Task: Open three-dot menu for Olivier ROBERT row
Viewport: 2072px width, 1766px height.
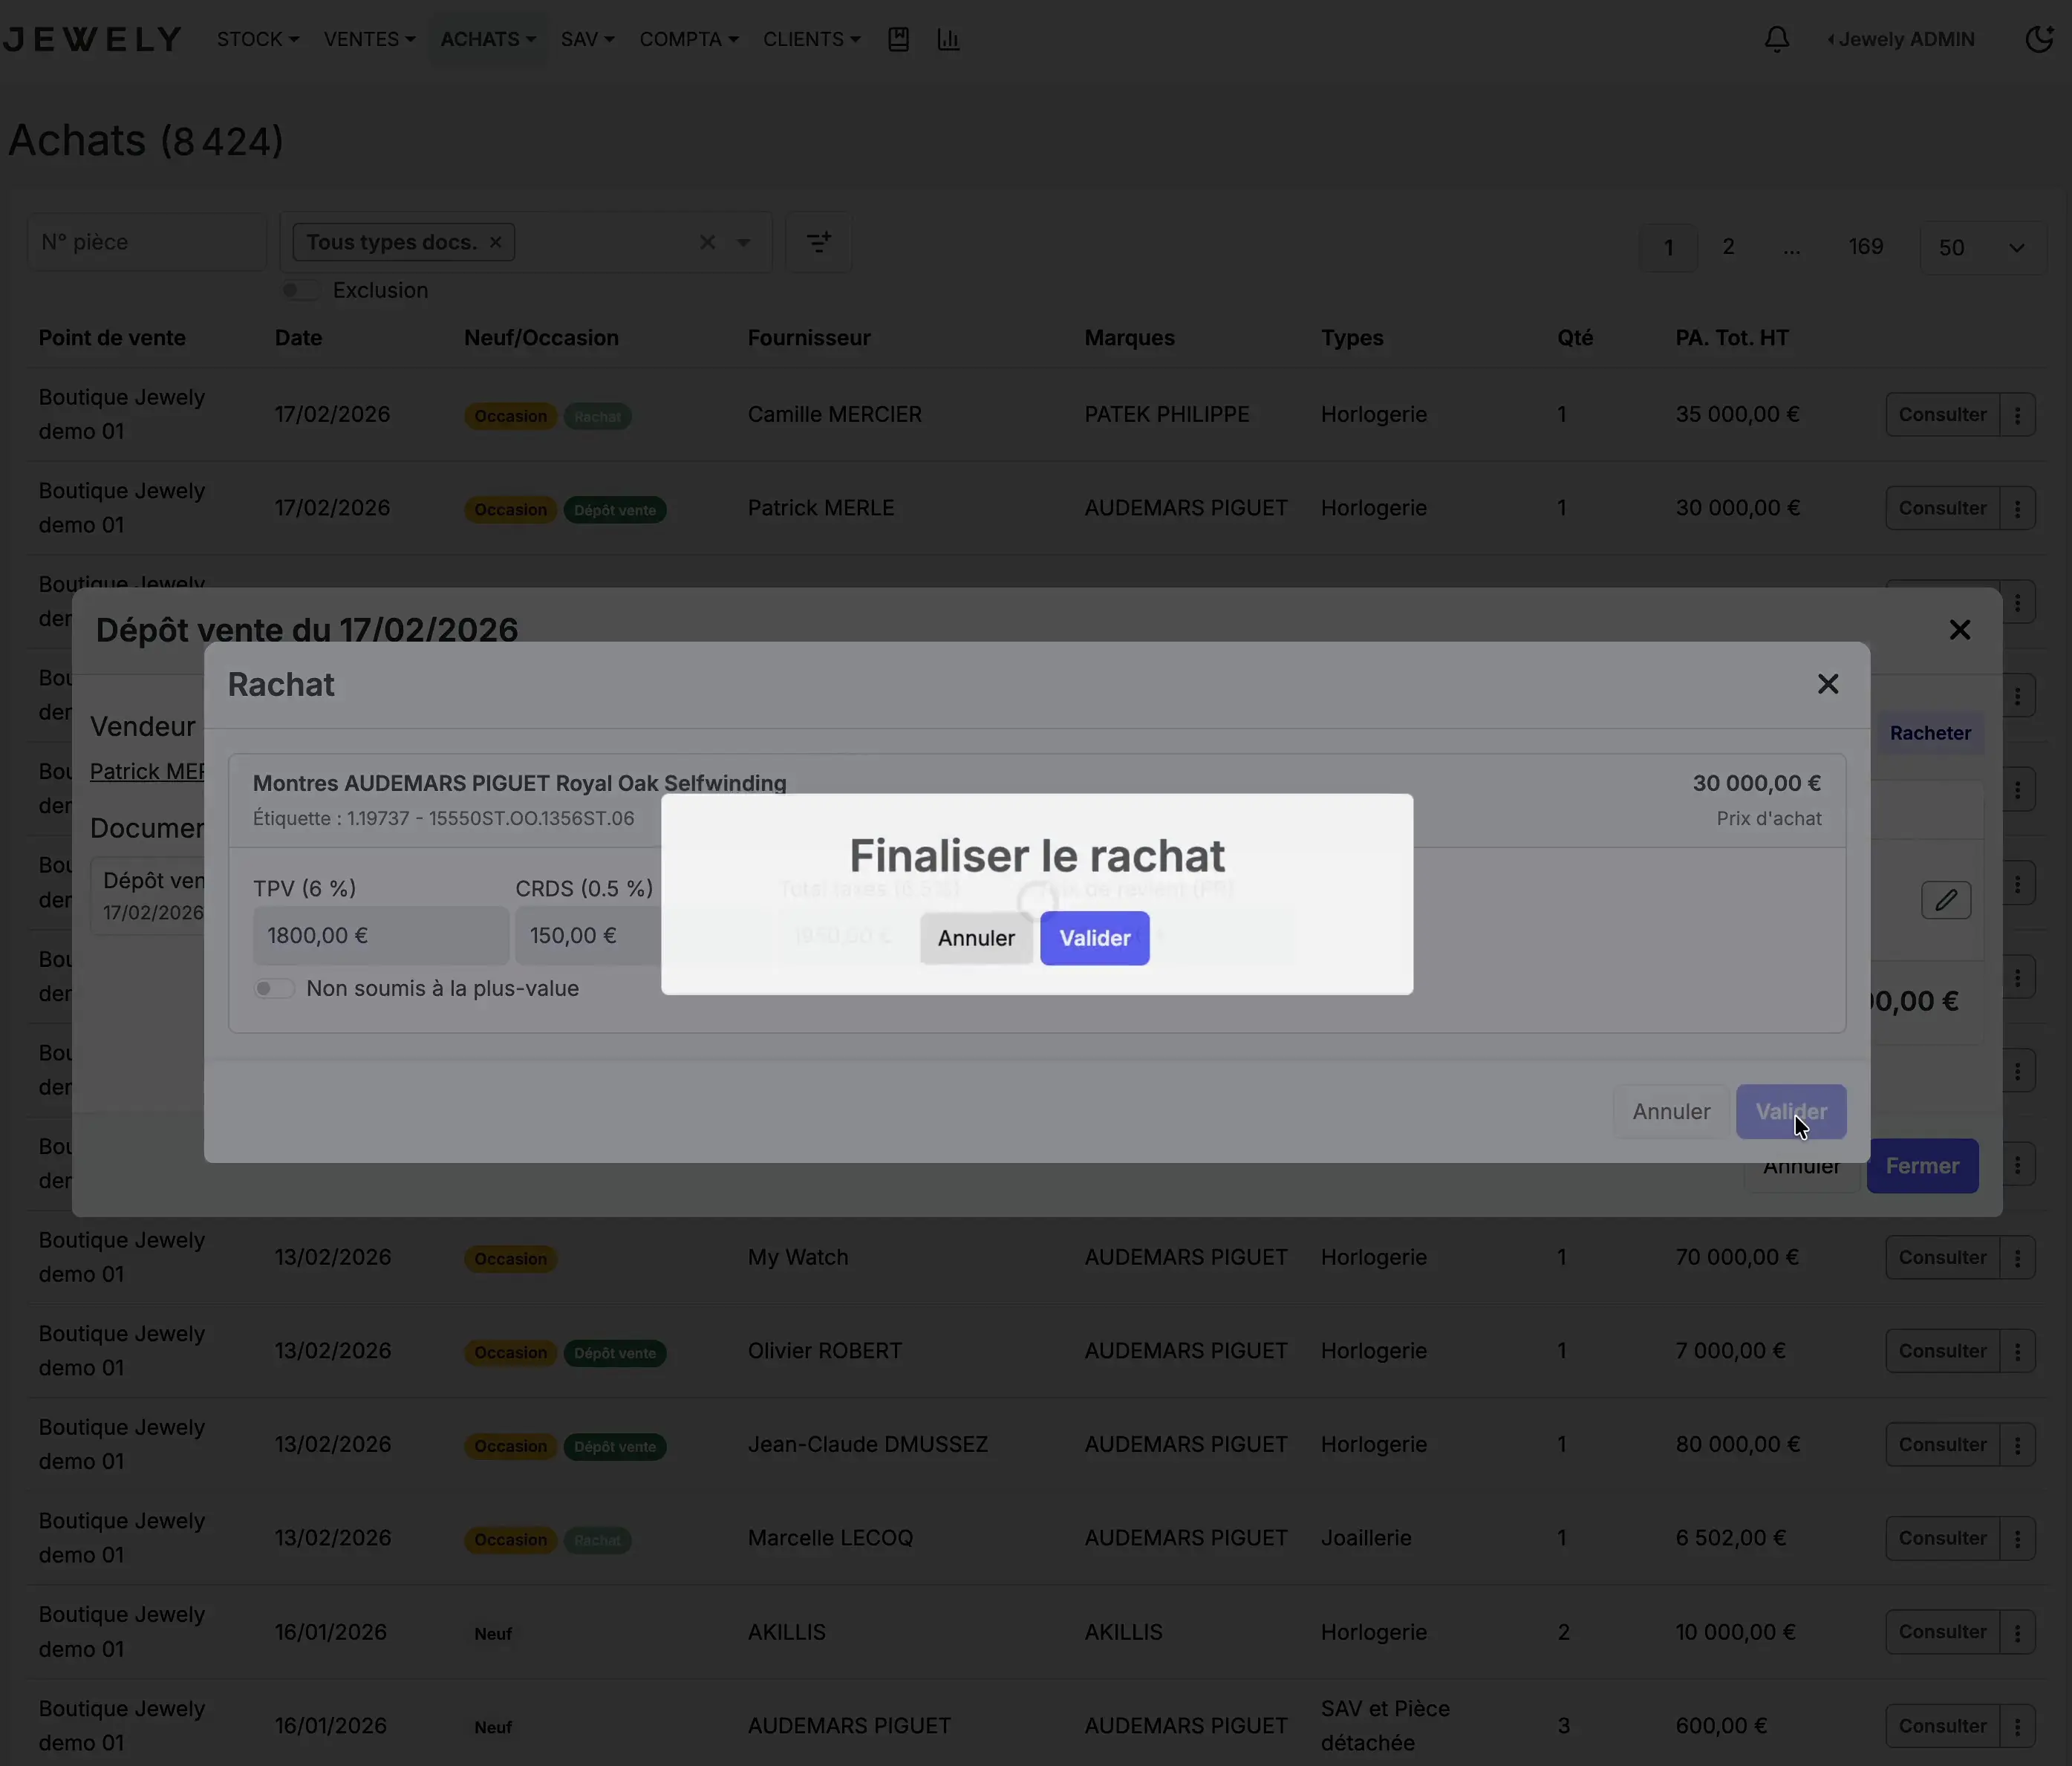Action: [x=2017, y=1351]
